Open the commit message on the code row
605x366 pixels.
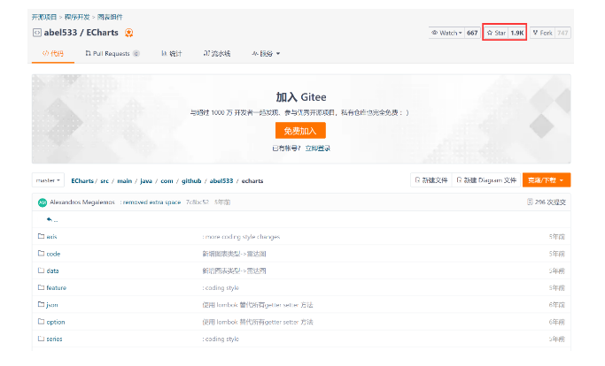click(x=234, y=254)
